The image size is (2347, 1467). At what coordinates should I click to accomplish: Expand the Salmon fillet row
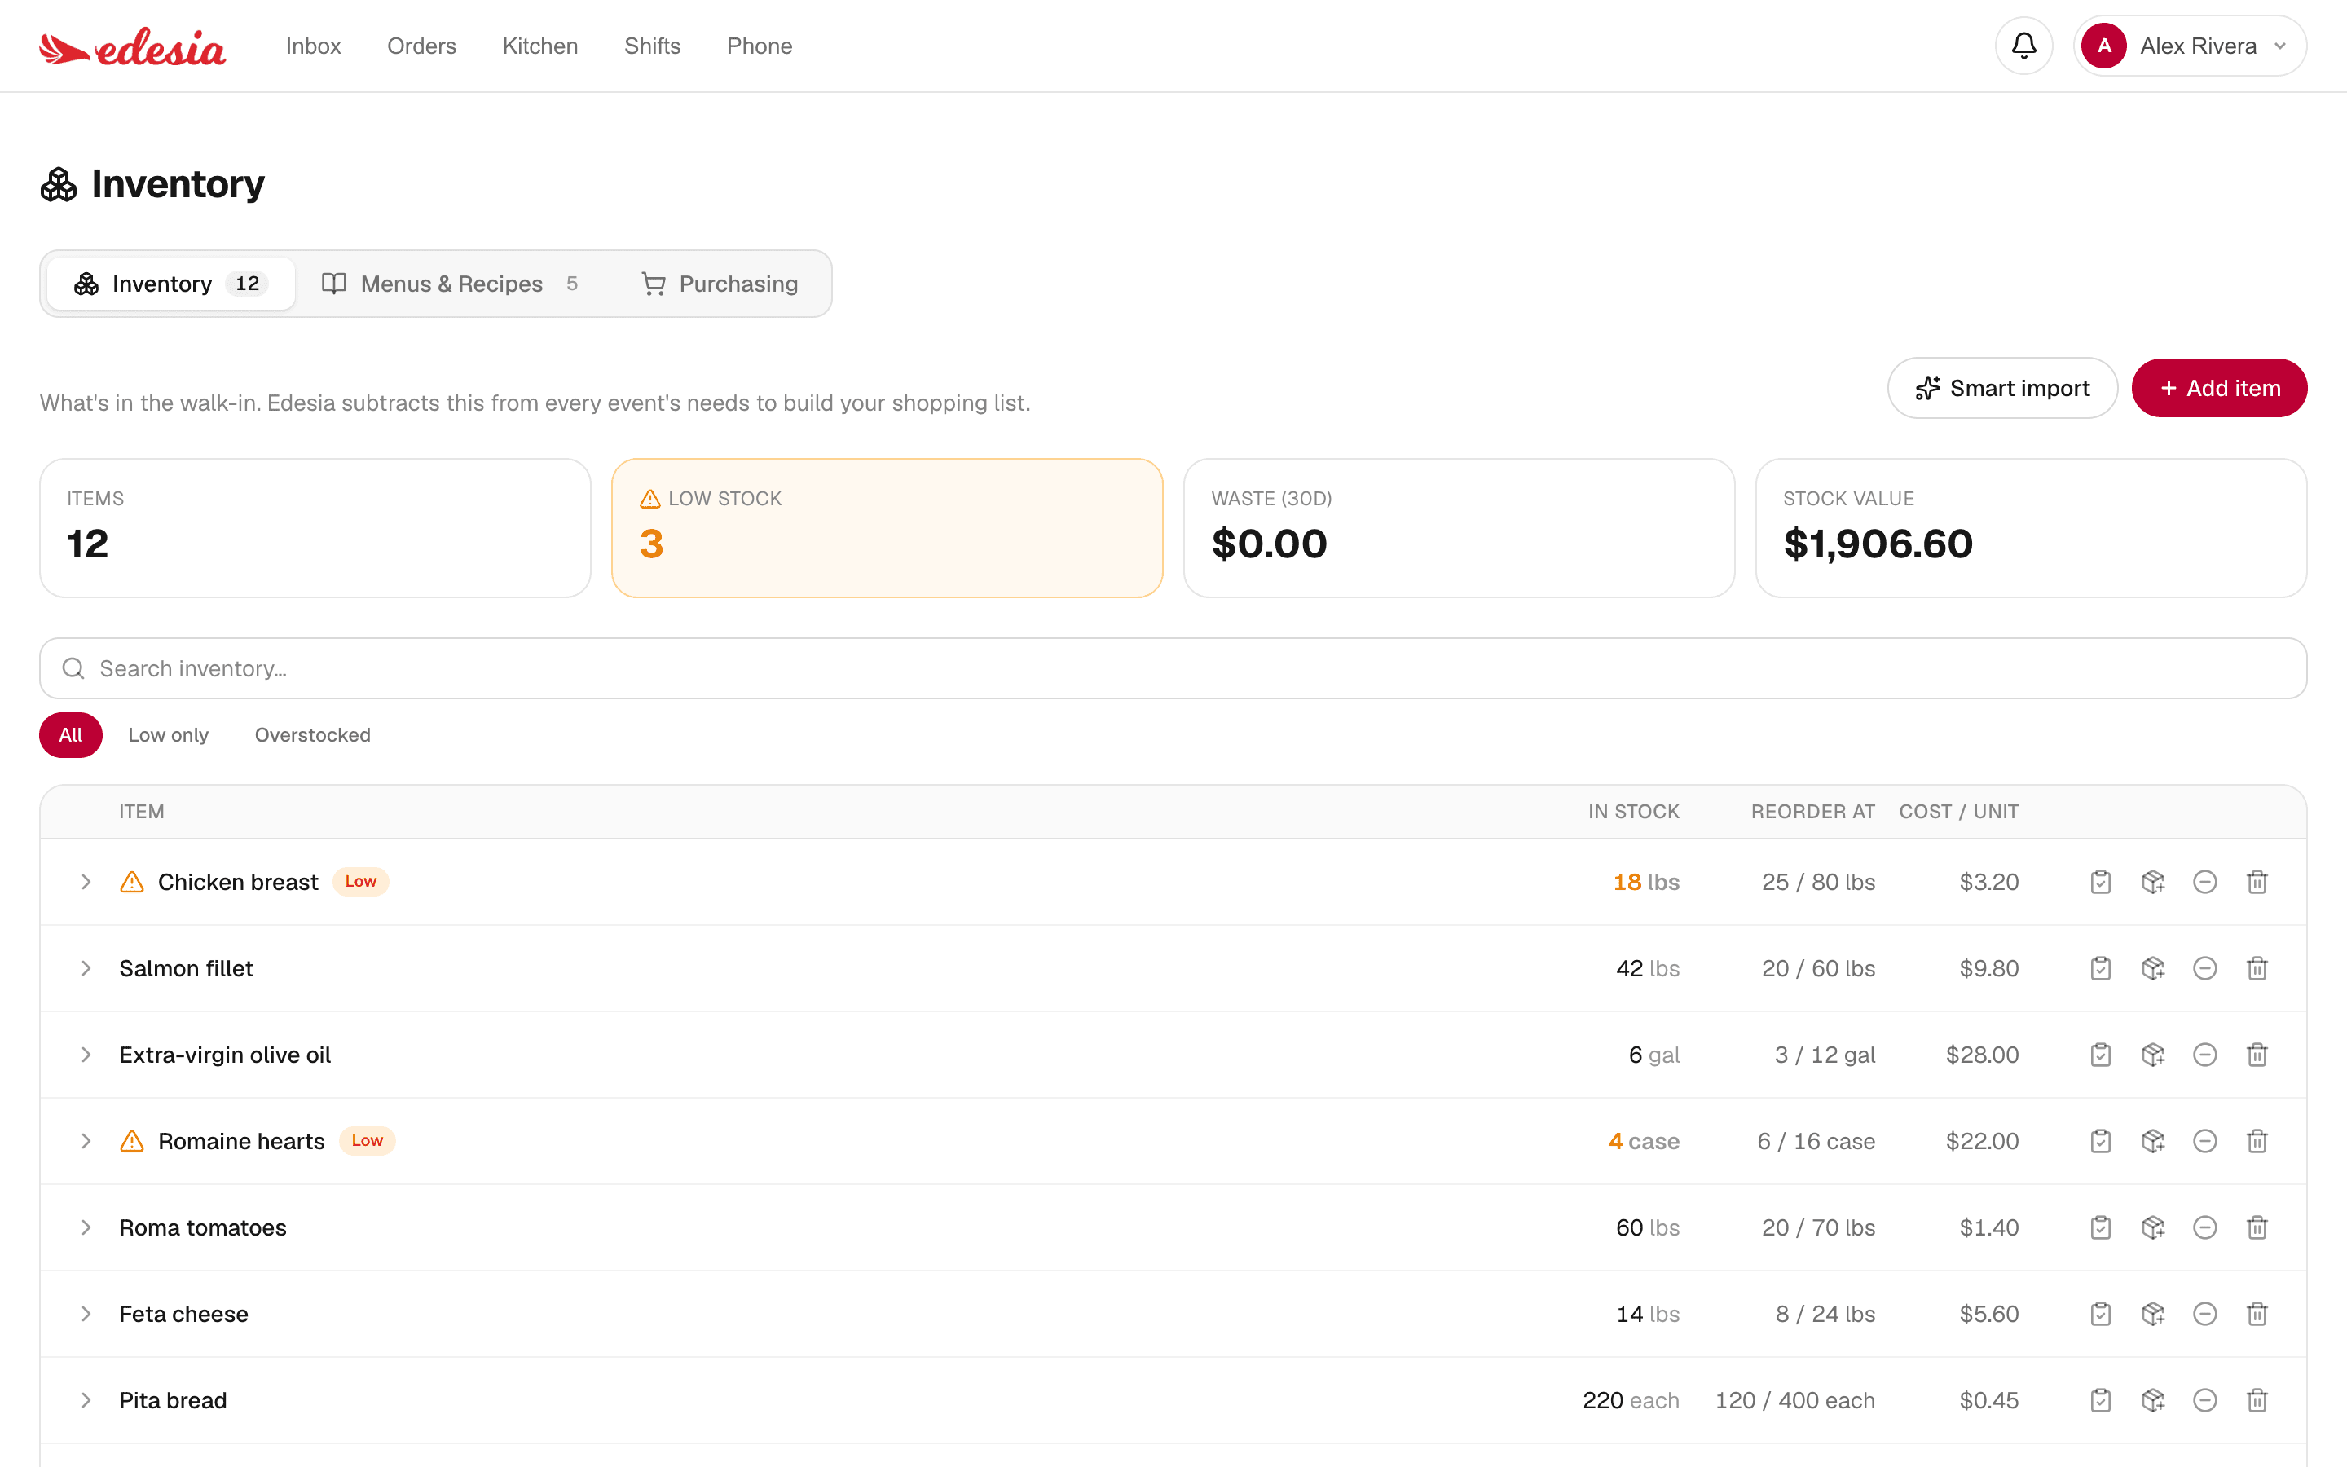point(86,968)
